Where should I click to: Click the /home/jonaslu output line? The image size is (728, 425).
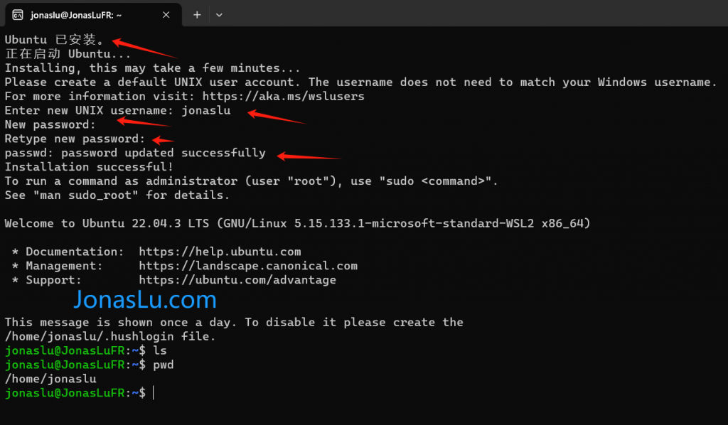click(50, 379)
